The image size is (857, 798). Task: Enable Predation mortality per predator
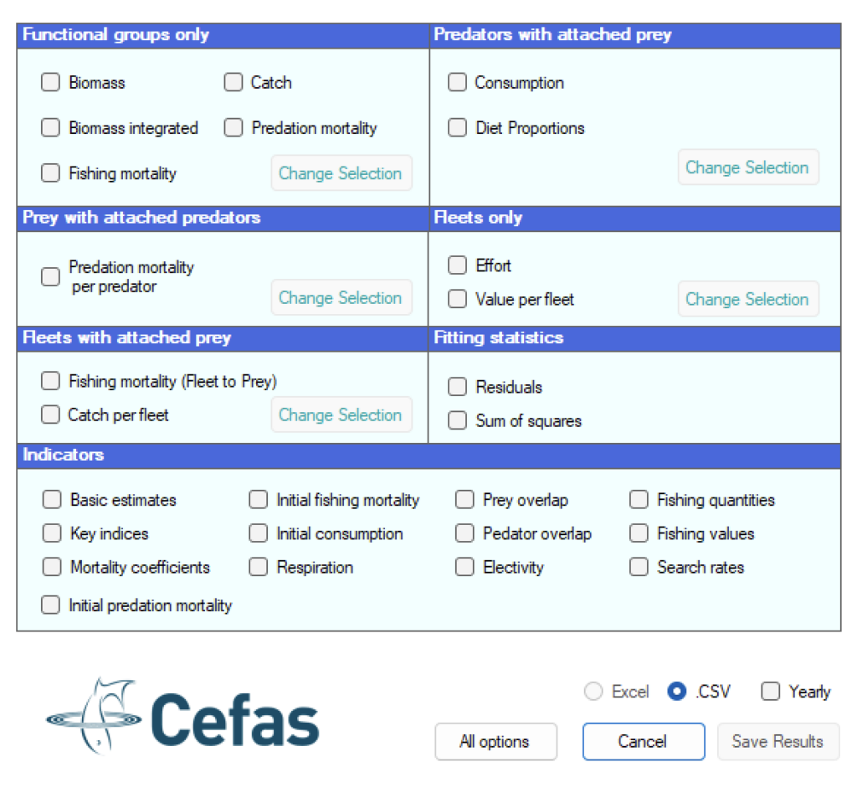point(50,276)
